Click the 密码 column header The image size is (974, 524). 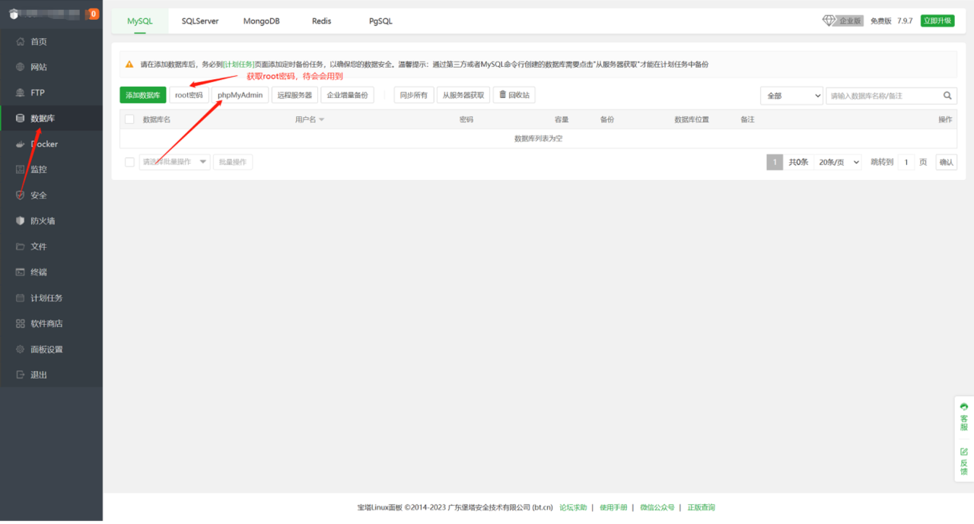(466, 120)
